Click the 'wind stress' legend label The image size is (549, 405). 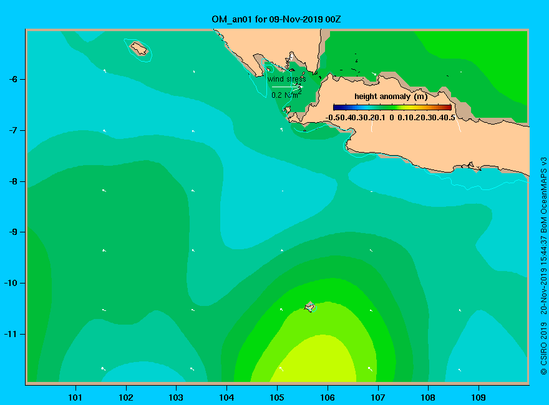tap(287, 79)
